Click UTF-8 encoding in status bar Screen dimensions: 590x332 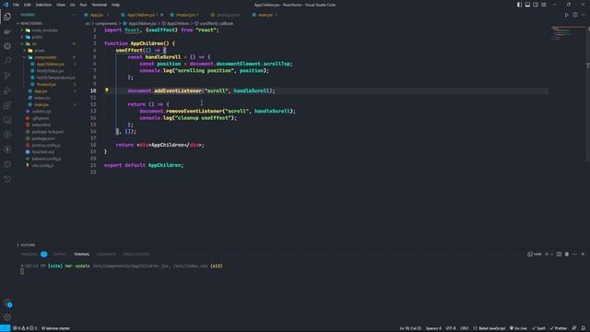point(451,328)
